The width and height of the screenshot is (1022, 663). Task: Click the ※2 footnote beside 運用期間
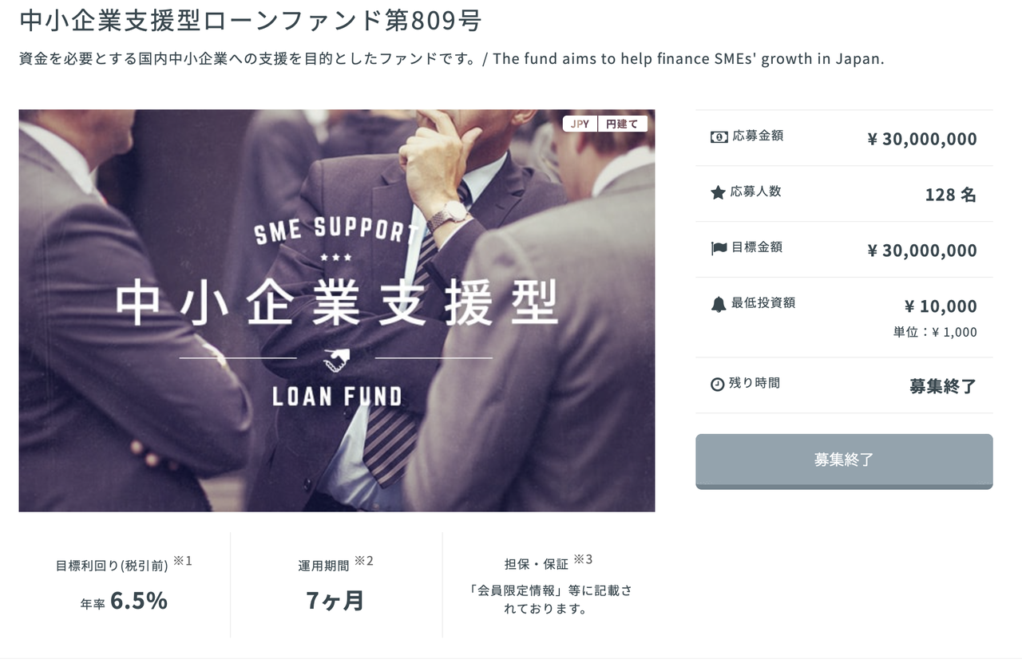[363, 561]
